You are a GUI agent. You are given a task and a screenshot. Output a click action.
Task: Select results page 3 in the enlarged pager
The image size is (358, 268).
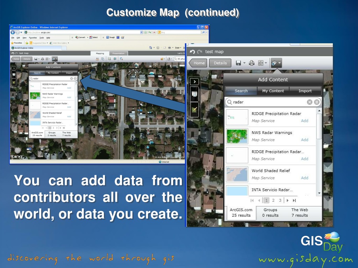click(280, 201)
